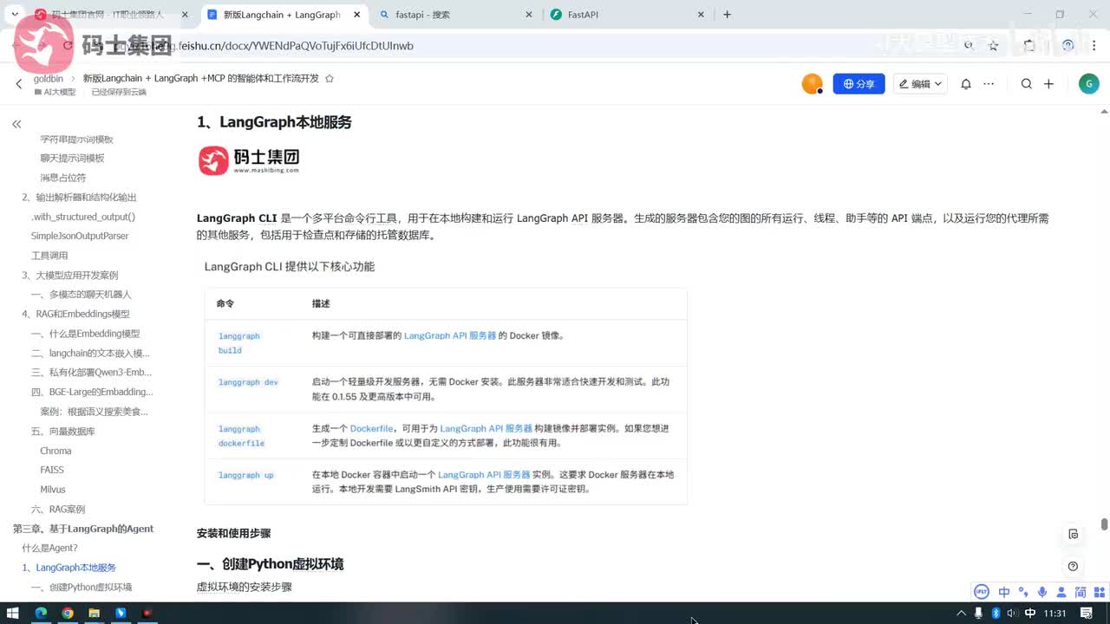Open the LangGraph API 服务器 link in the langgraph up row
This screenshot has height=624, width=1110.
tap(484, 475)
